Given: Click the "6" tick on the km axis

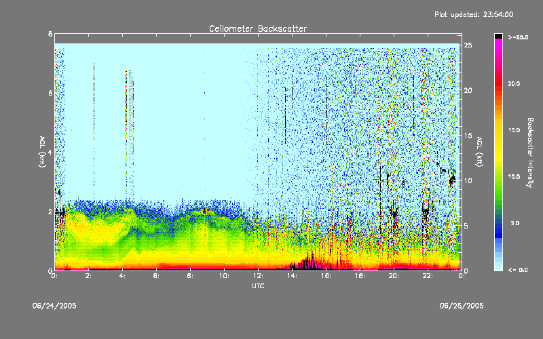Looking at the screenshot, I should click(50, 93).
